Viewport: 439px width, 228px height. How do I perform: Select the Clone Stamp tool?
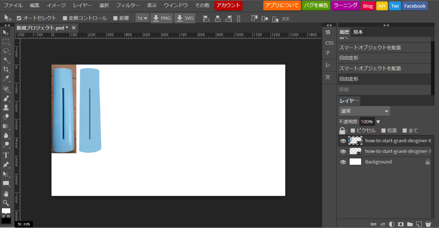click(x=6, y=108)
